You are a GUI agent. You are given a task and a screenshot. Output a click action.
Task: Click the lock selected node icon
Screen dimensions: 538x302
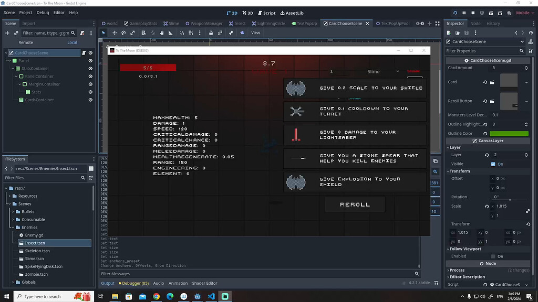tap(211, 33)
